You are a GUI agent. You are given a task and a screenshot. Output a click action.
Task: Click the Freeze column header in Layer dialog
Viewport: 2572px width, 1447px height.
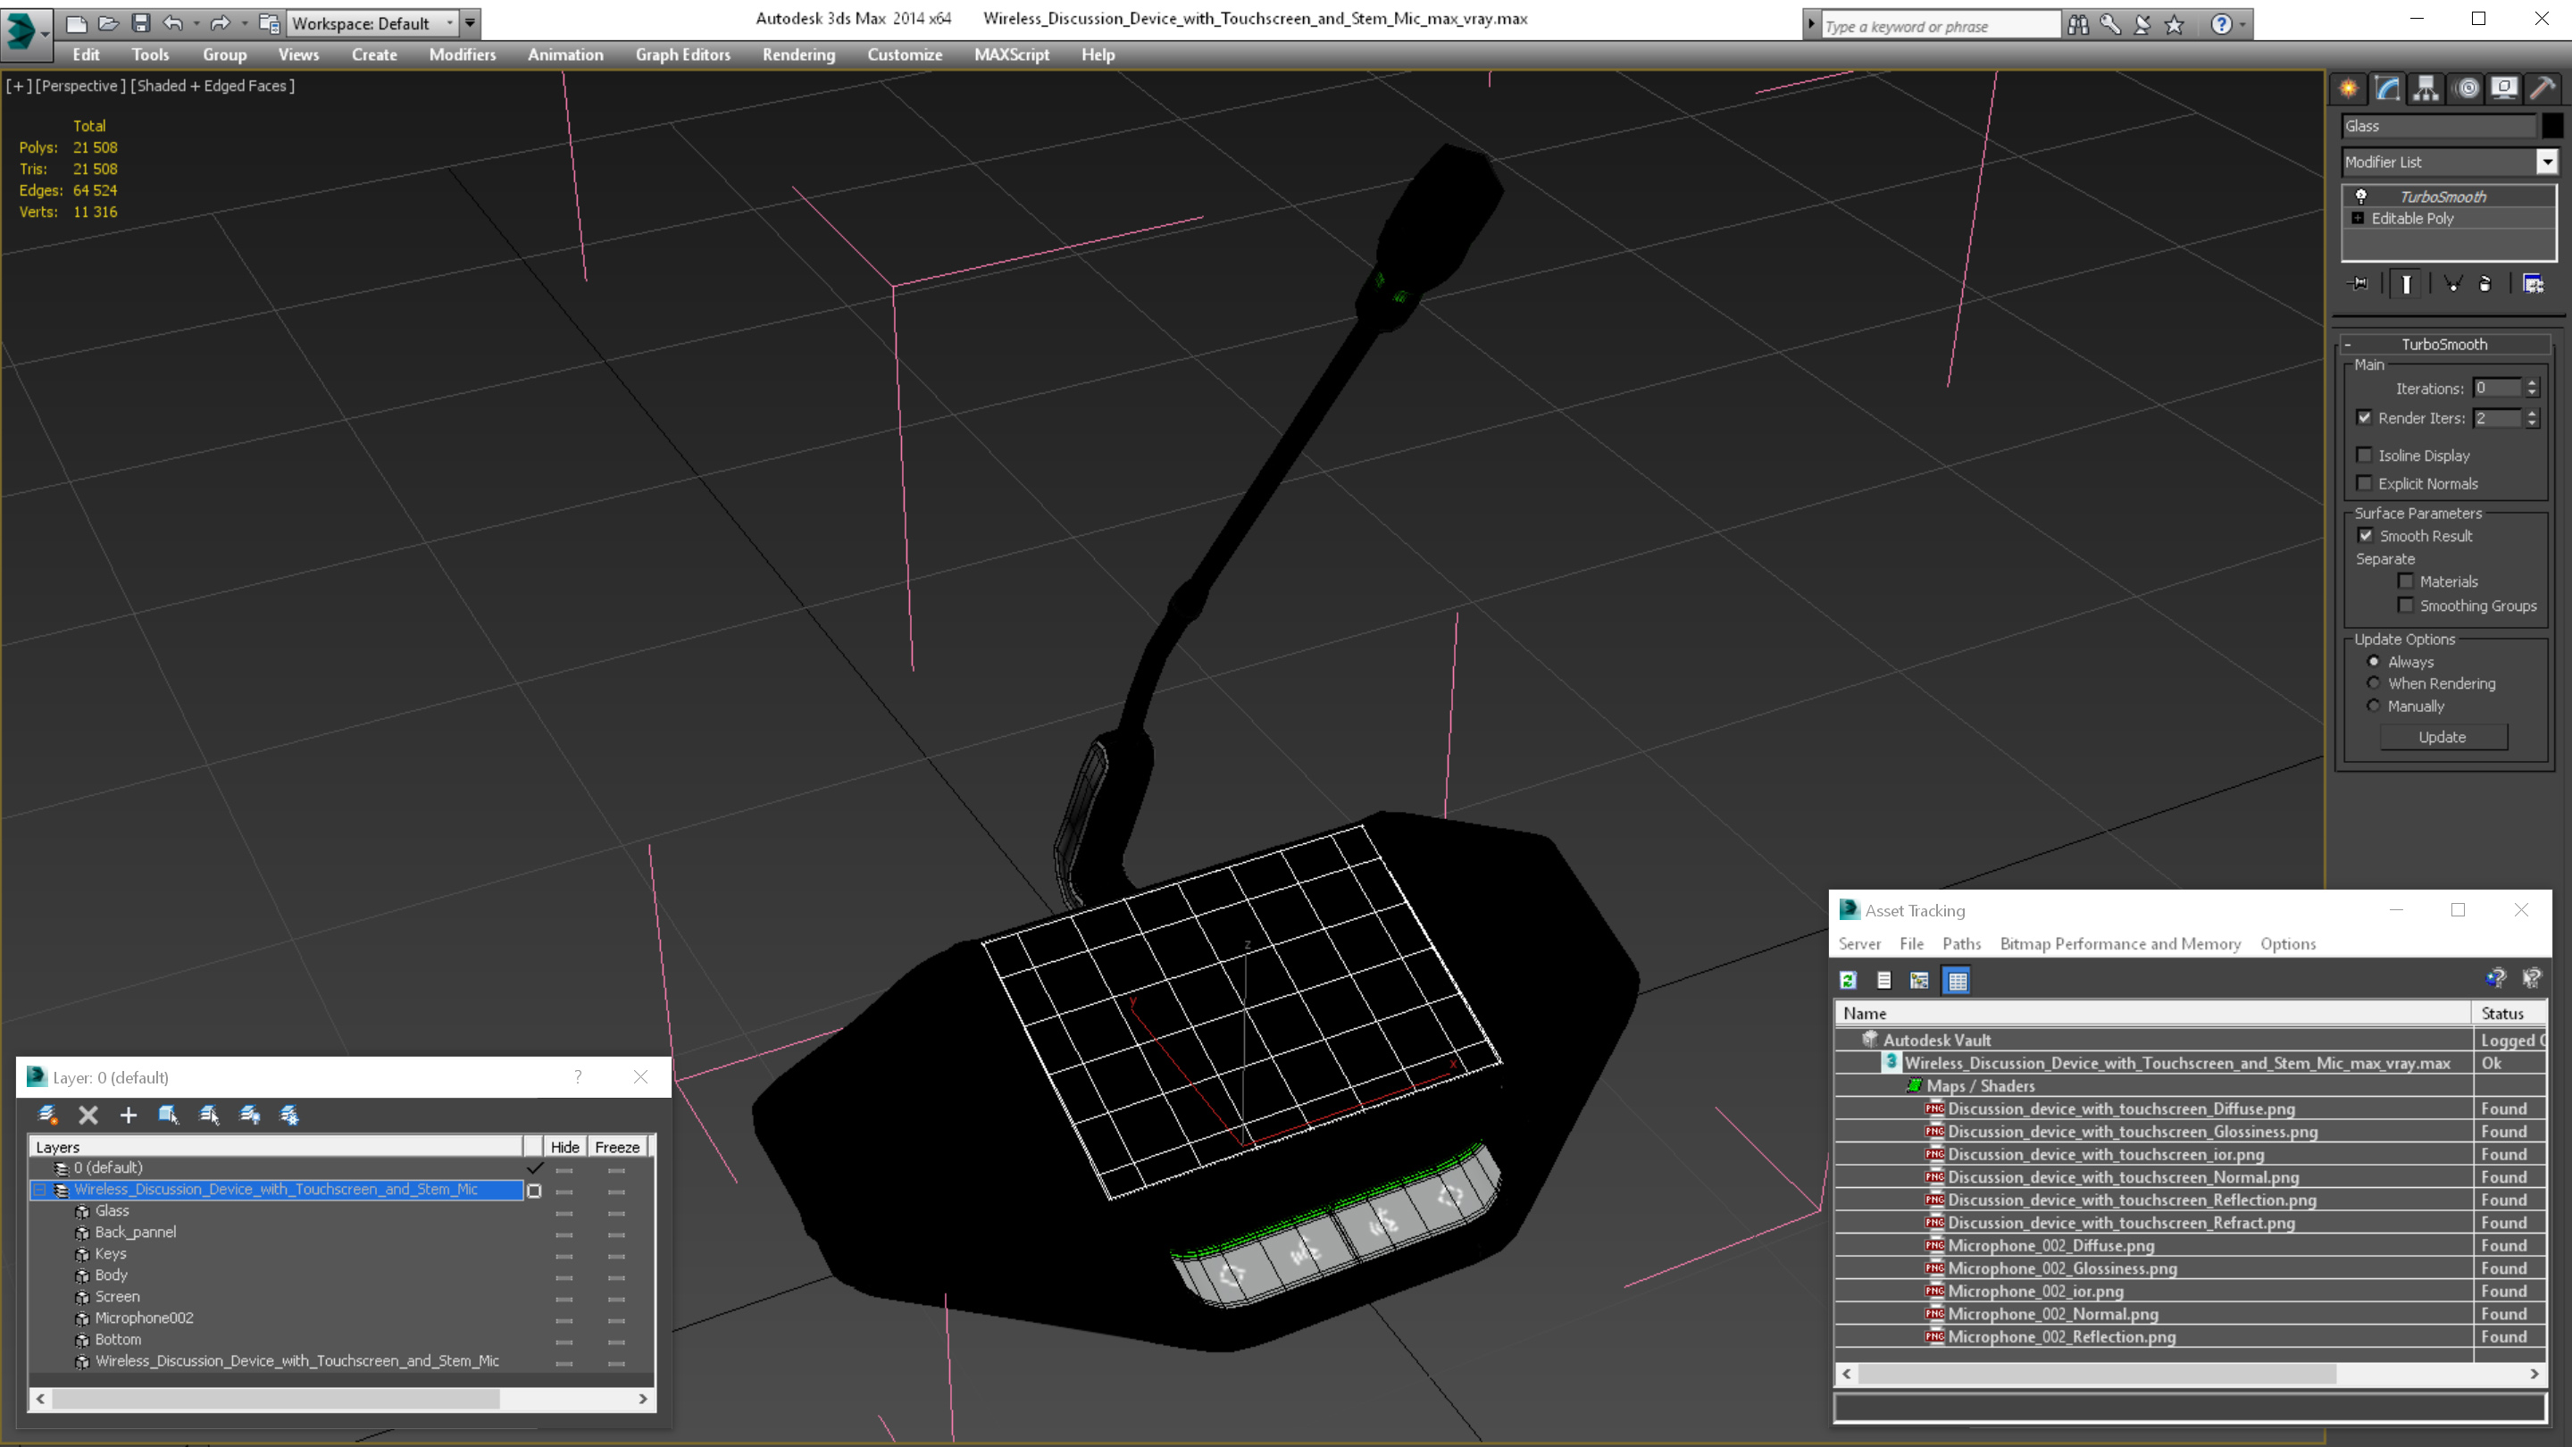coord(617,1148)
